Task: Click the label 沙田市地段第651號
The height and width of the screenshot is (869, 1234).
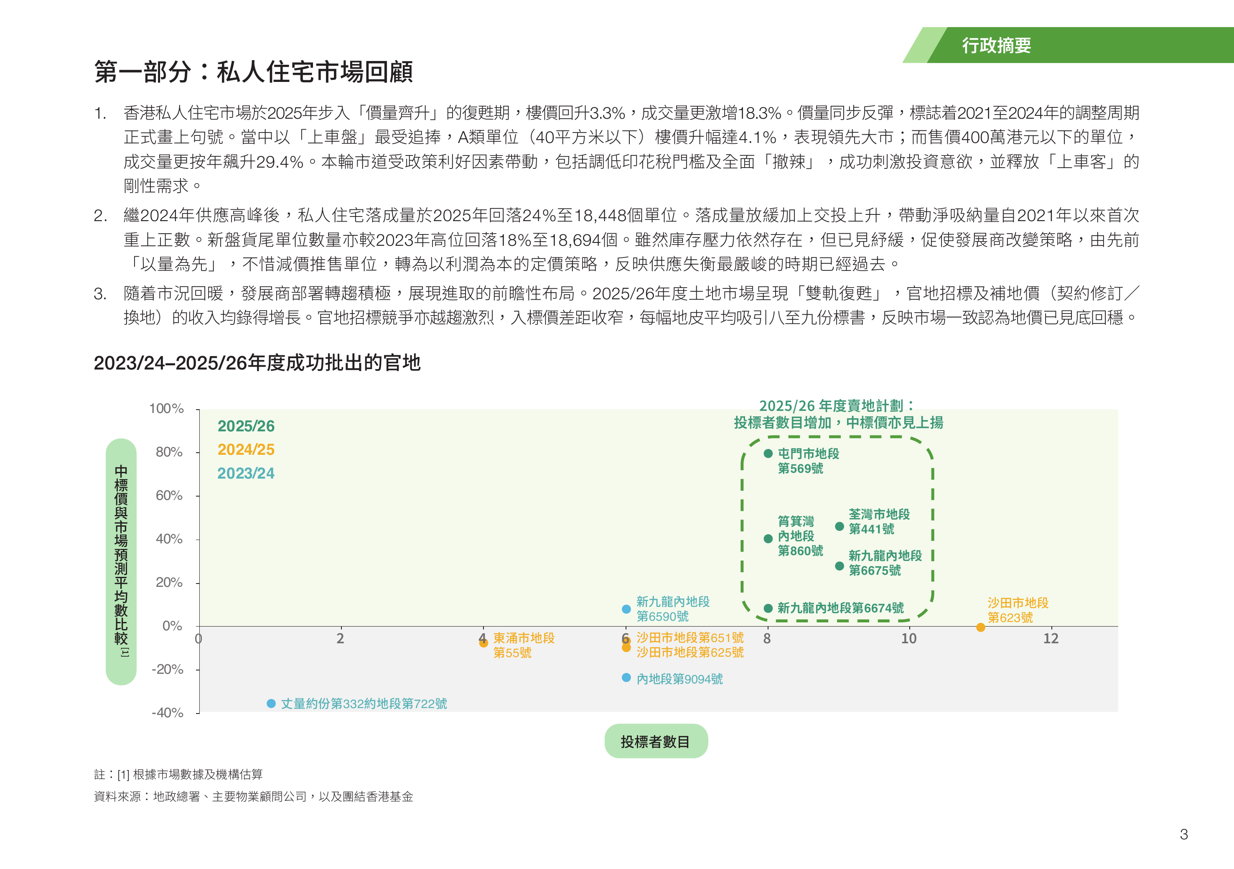Action: pyautogui.click(x=690, y=638)
